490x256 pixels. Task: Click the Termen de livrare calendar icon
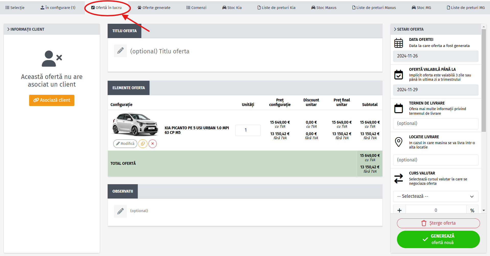(x=398, y=108)
